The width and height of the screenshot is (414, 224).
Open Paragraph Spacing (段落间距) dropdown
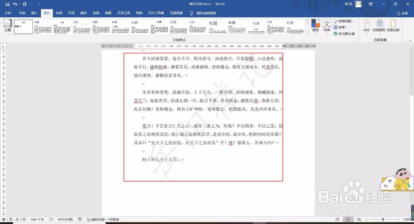tap(344, 21)
